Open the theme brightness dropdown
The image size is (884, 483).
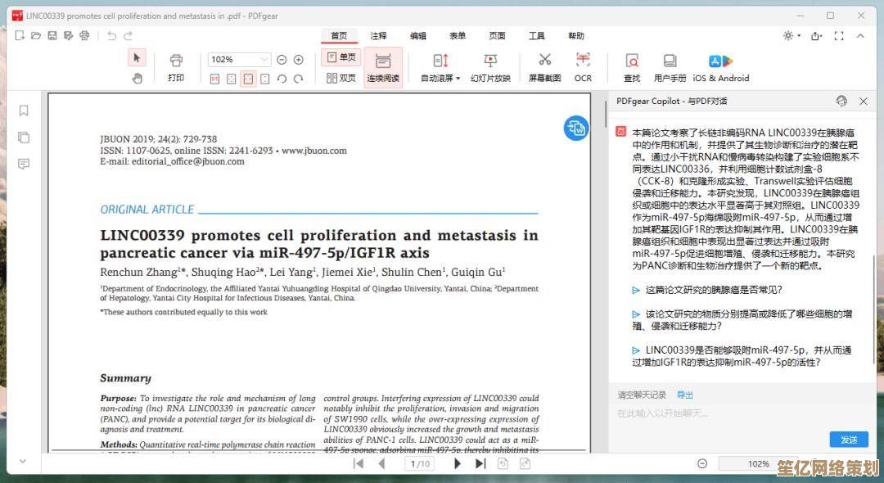coord(792,35)
